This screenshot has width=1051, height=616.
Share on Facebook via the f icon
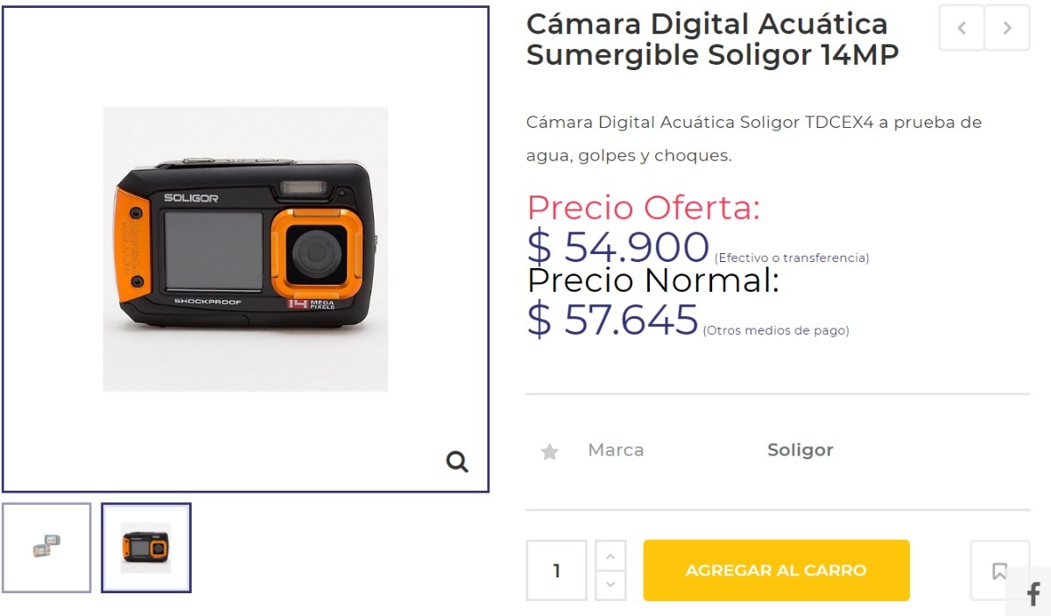click(1033, 594)
